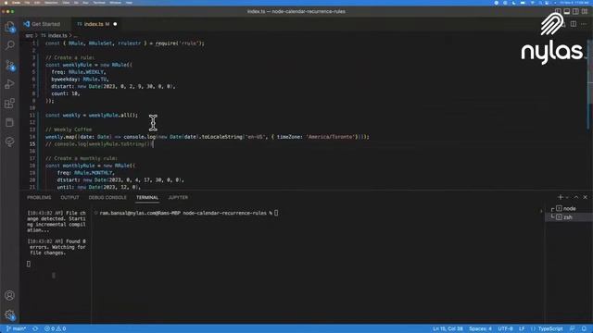Toggle the primary side bar visibility
593x333 pixels.
coord(558,12)
